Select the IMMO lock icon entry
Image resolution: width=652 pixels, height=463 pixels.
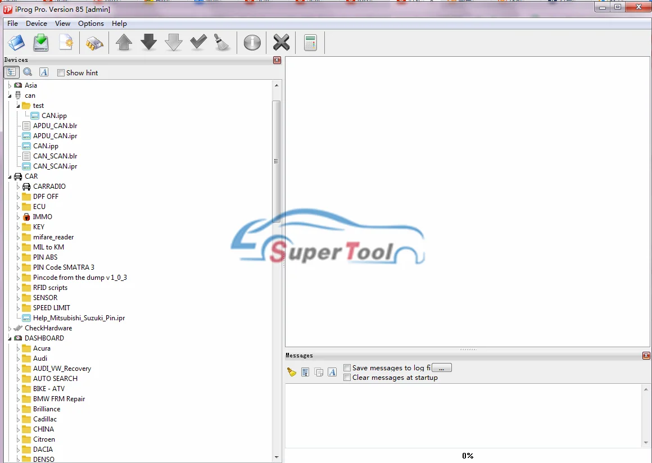26,217
